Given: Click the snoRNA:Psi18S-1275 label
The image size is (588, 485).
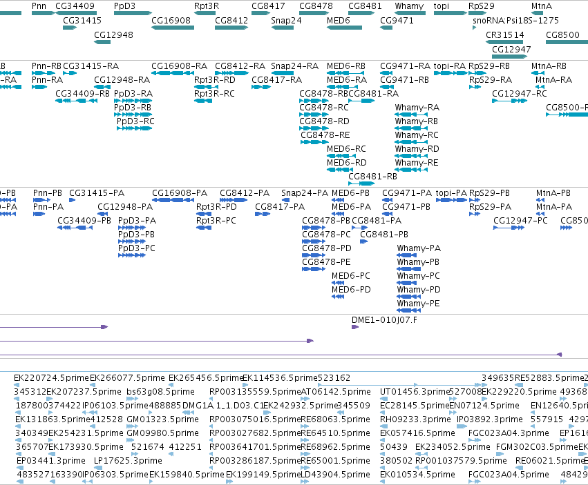Looking at the screenshot, I should coord(515,21).
